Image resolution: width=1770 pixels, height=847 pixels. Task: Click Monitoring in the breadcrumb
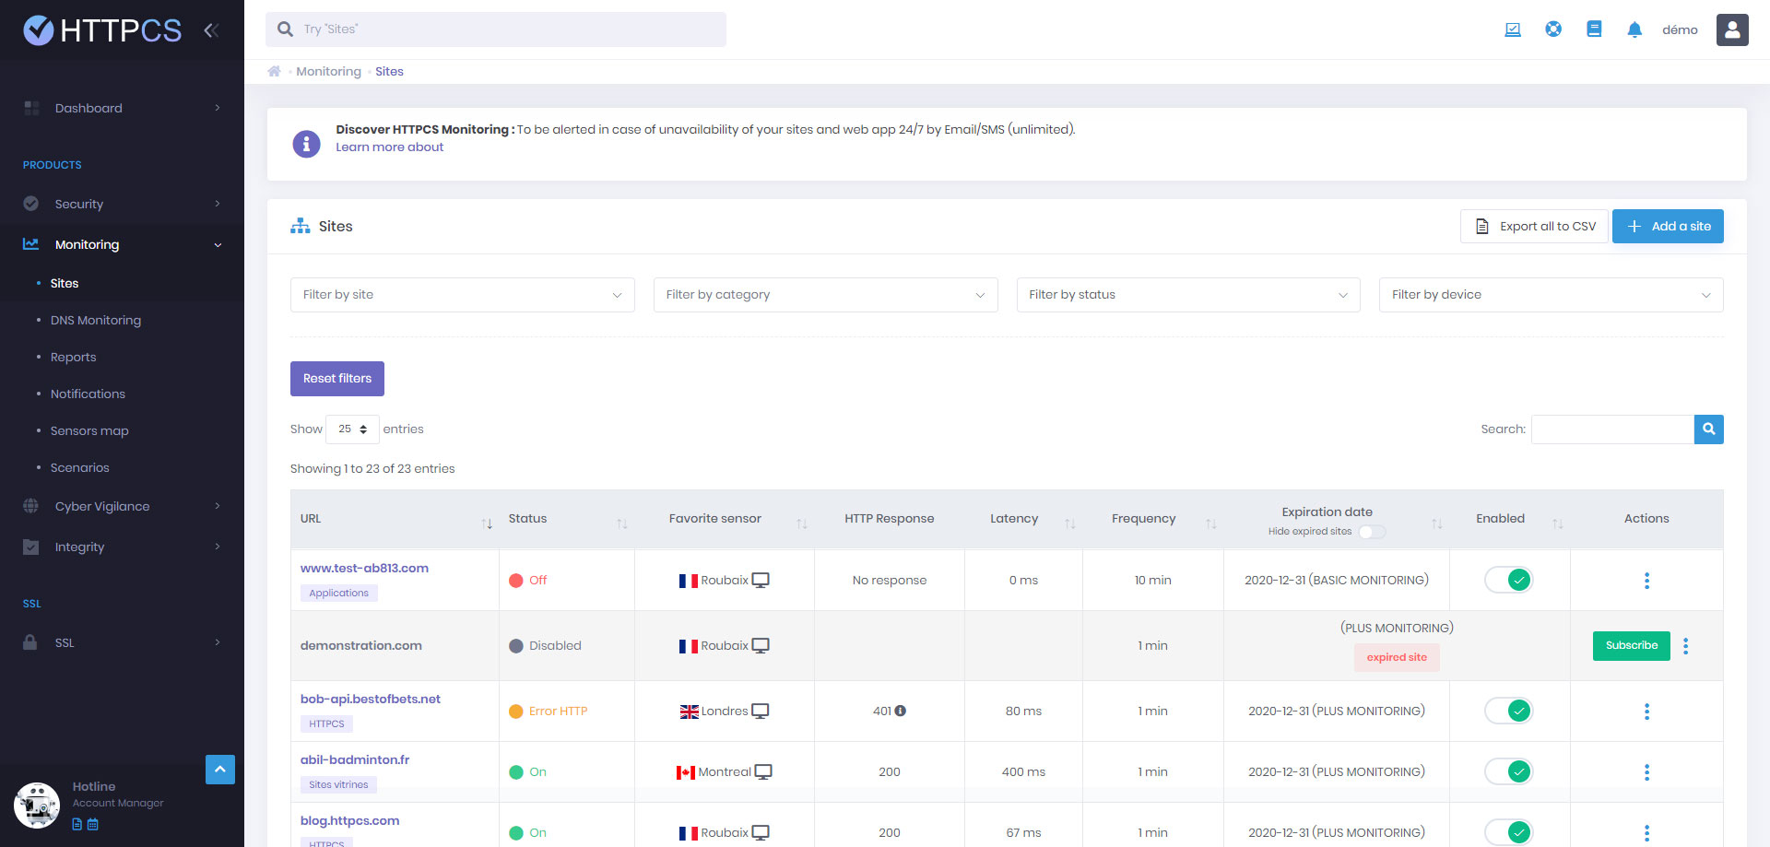pos(328,71)
